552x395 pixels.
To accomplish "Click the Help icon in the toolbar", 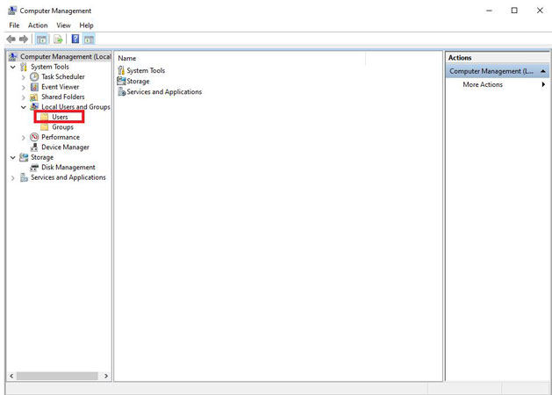I will click(75, 39).
